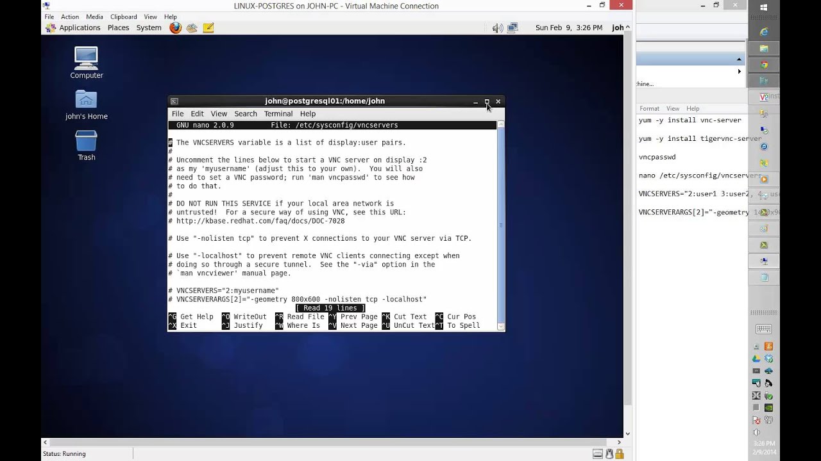821x461 pixels.
Task: Click the terminal window vertical scrollbar
Action: [501, 225]
